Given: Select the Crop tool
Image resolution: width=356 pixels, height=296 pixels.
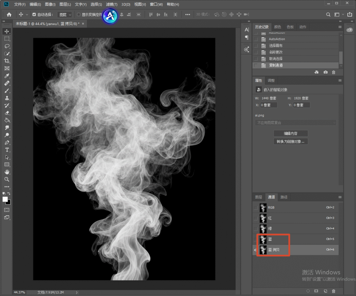Looking at the screenshot, I should coord(7,61).
